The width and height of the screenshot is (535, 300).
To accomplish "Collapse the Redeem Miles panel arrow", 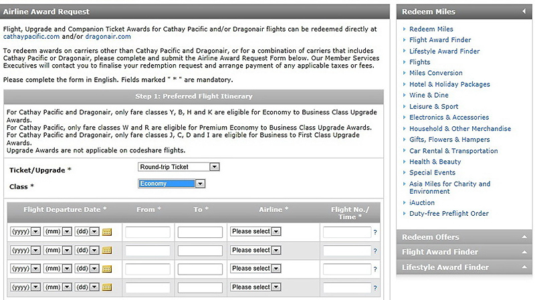I will coord(524,11).
